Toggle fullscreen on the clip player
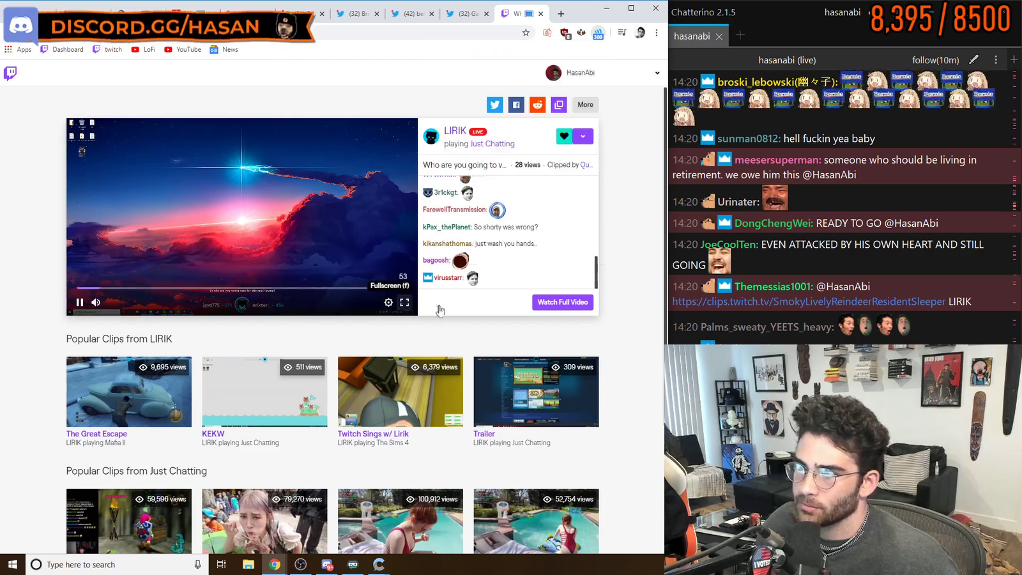The width and height of the screenshot is (1022, 575). tap(404, 302)
